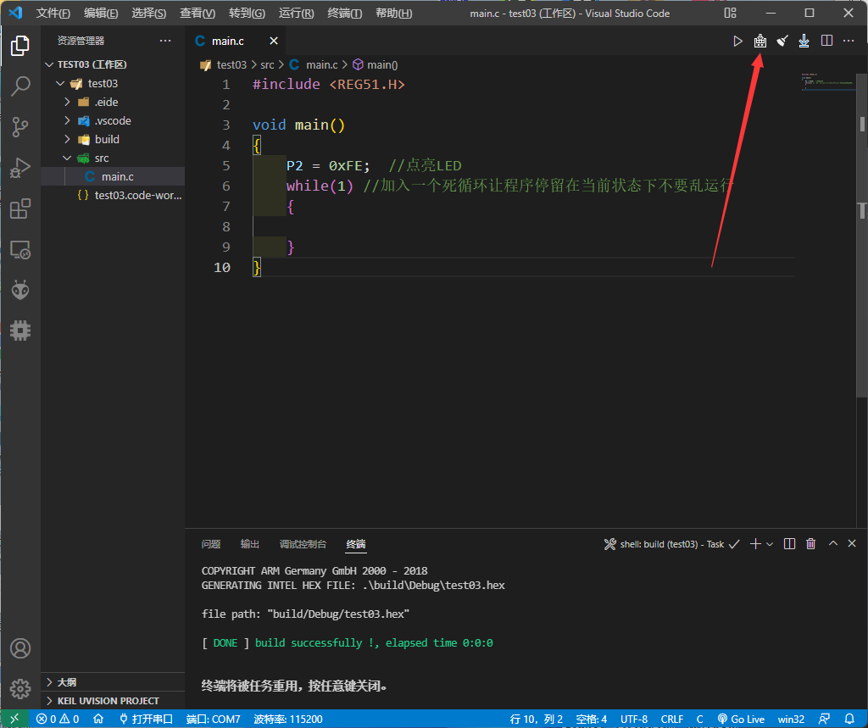Click 打开串口 in status bar

[x=146, y=719]
